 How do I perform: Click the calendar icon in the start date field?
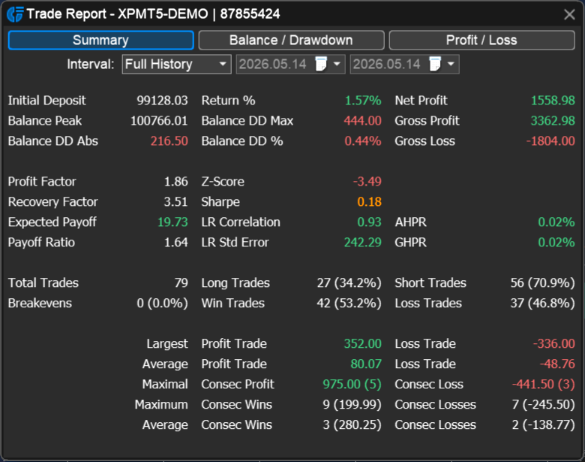pyautogui.click(x=321, y=64)
